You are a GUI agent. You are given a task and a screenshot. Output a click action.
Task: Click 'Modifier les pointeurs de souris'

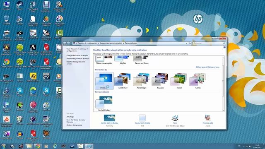[78, 59]
